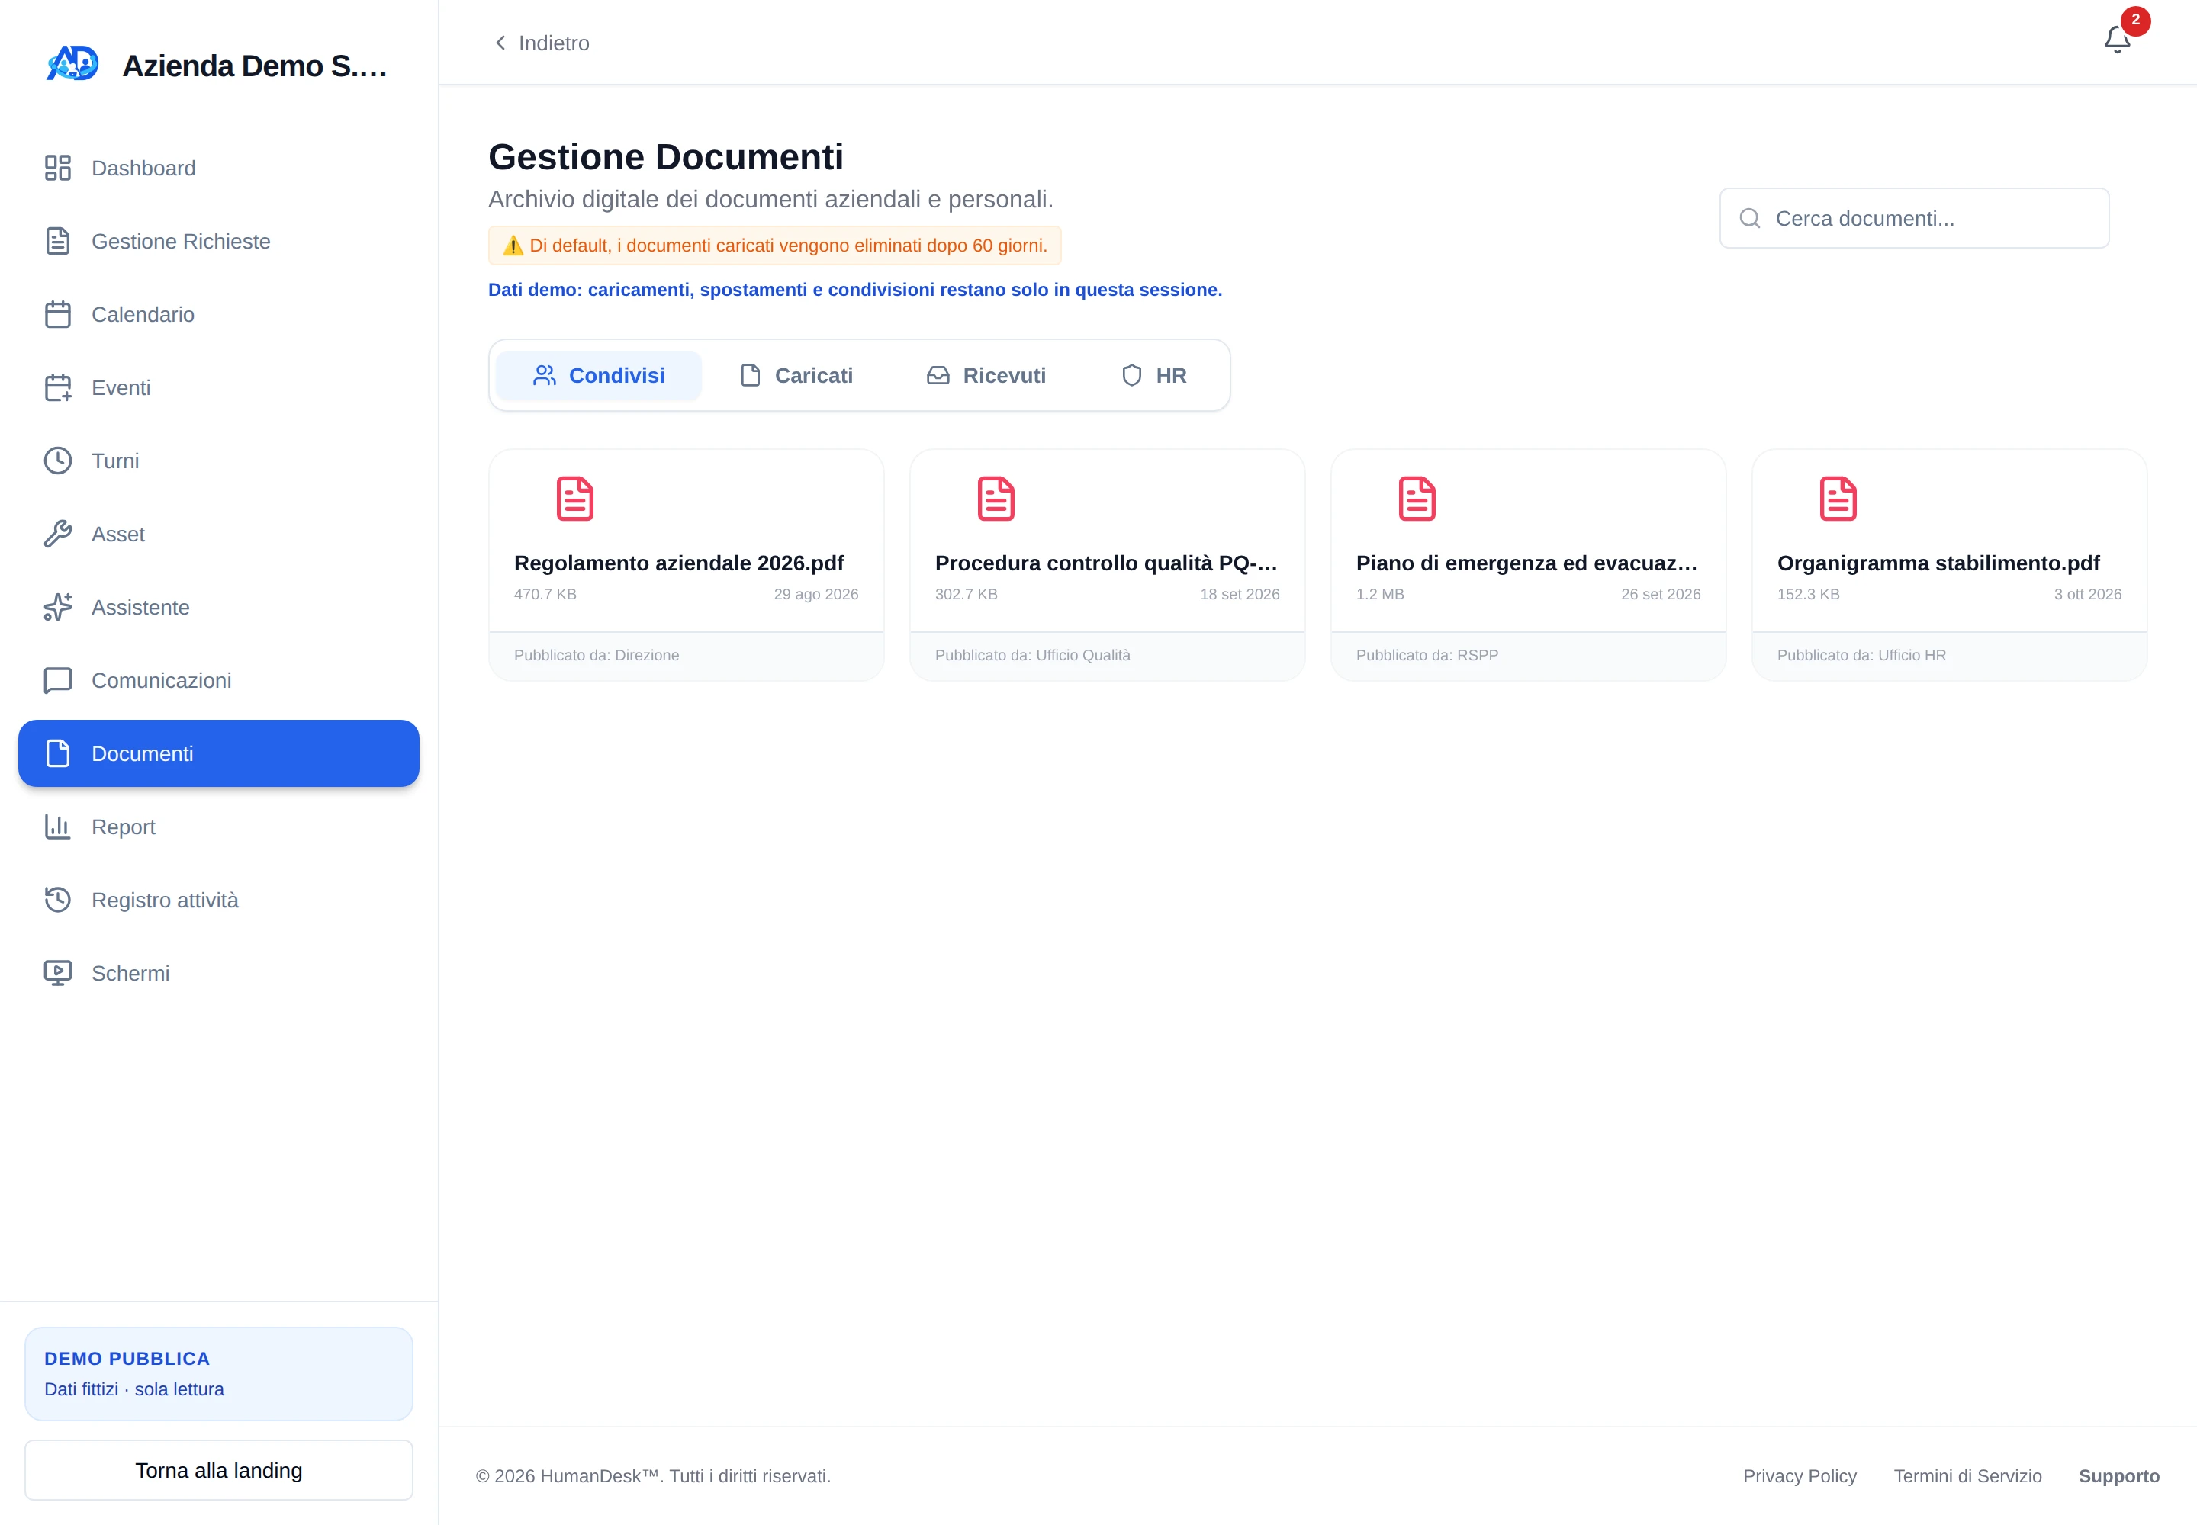The image size is (2197, 1525).
Task: Open the notifications bell icon
Action: [x=2117, y=40]
